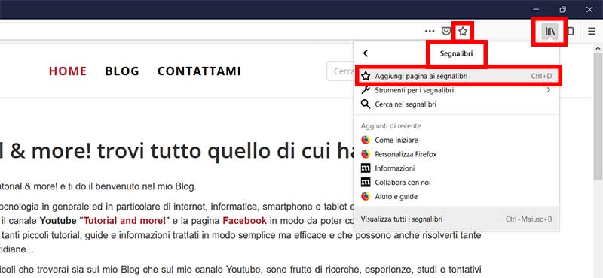
Task: Open the Library books icon
Action: click(x=549, y=31)
